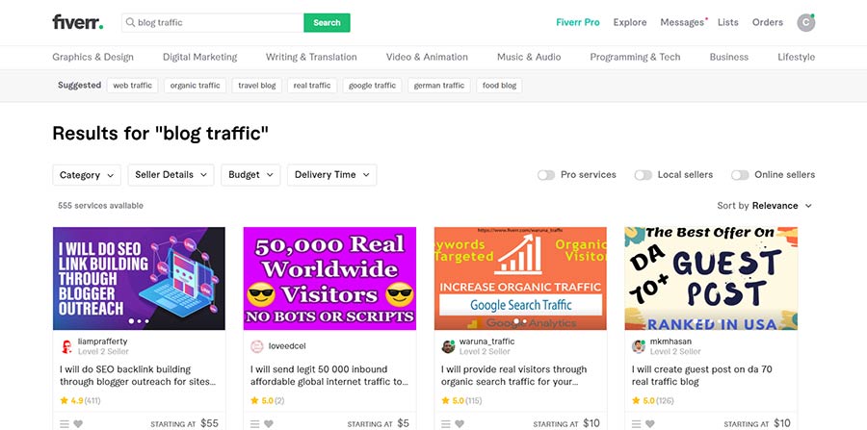Open real visitors organic search gig title
The width and height of the screenshot is (867, 430).
(514, 375)
